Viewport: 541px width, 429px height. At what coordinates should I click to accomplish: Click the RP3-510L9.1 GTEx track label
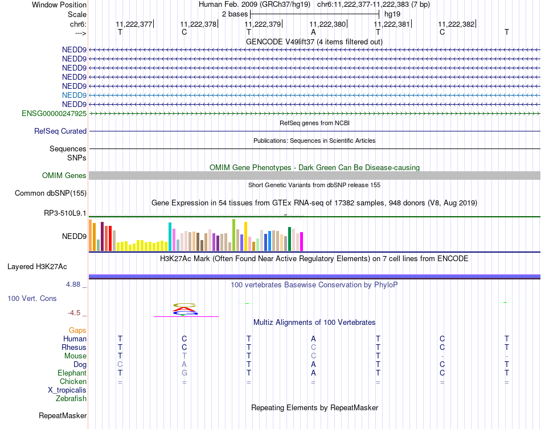pos(65,213)
